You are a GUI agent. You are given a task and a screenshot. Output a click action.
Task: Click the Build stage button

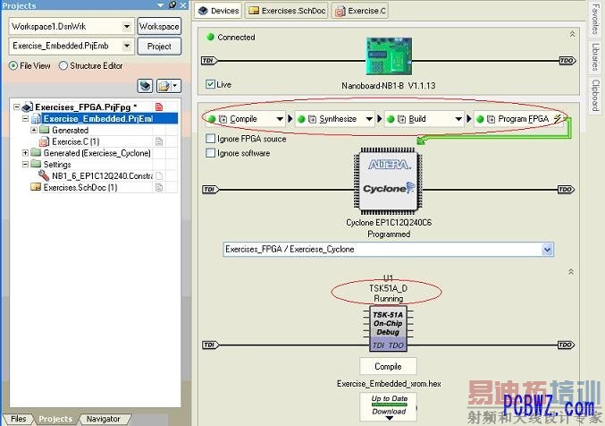coord(424,119)
